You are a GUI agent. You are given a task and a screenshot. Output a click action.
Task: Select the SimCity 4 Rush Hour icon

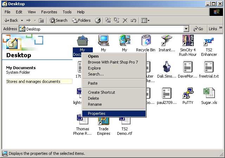[188, 41]
